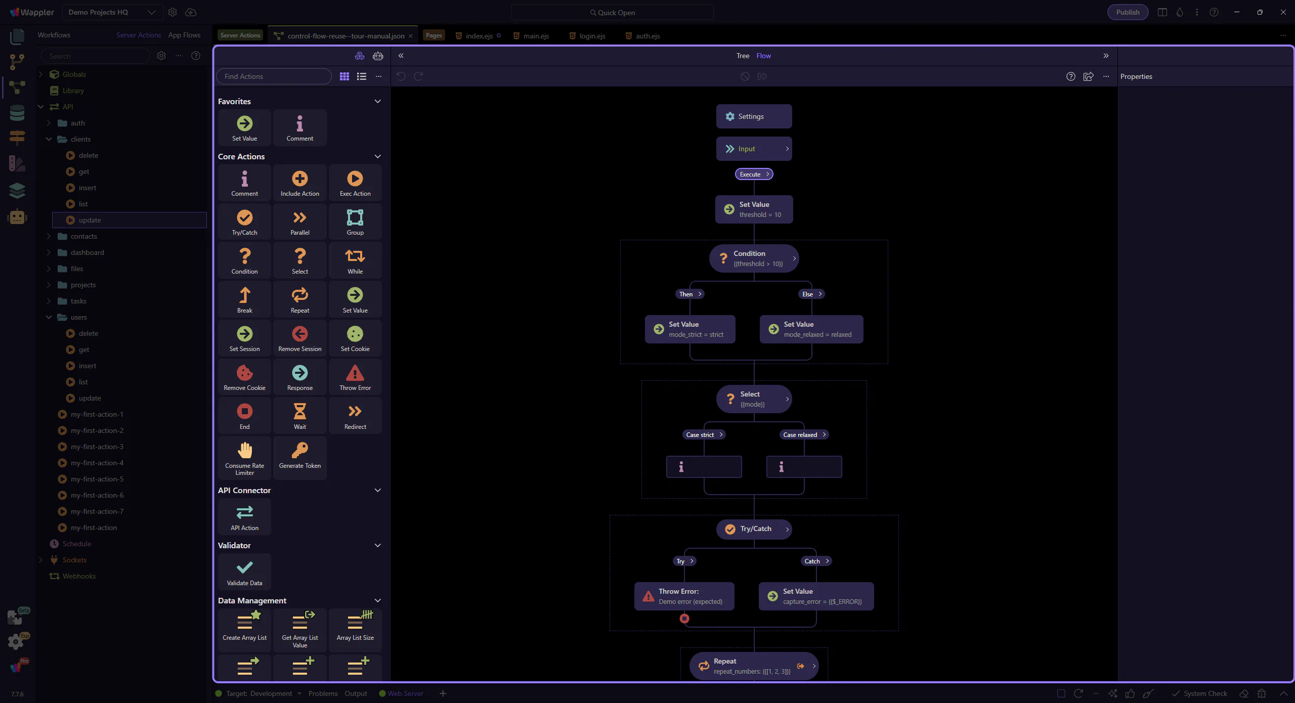Switch the editor to Tree view
Viewport: 1295px width, 703px height.
pyautogui.click(x=742, y=56)
